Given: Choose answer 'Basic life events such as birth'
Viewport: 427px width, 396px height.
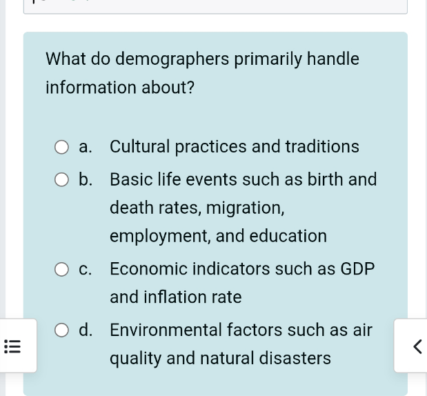Looking at the screenshot, I should pos(244,208).
